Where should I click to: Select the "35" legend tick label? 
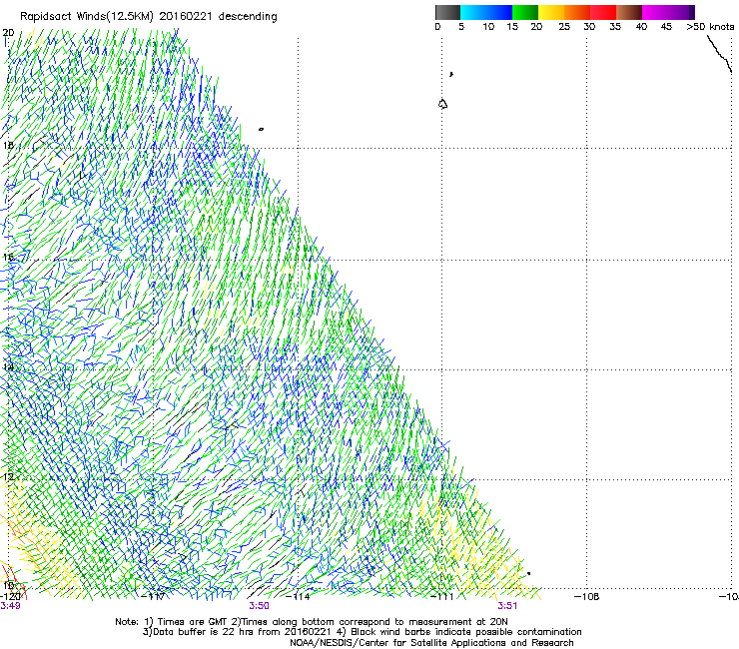coord(615,27)
